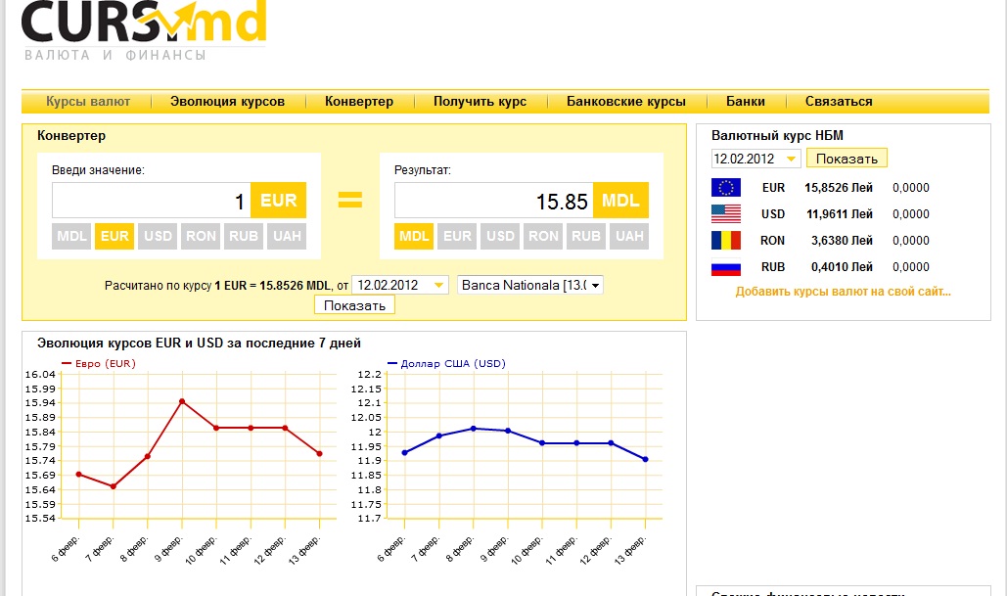This screenshot has height=596, width=1007.
Task: Click the large EUR currency label button
Action: pos(278,201)
